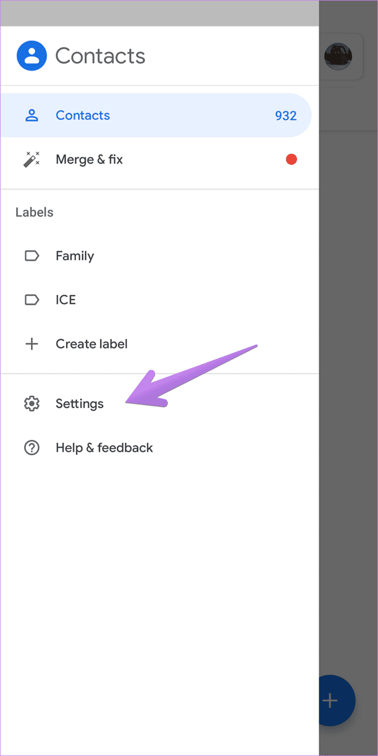Open the Family label
This screenshot has height=756, width=378.
coord(159,256)
